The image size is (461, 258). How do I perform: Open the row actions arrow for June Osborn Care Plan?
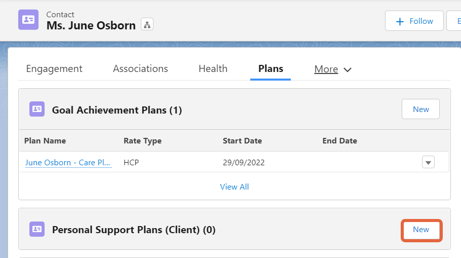pyautogui.click(x=428, y=162)
